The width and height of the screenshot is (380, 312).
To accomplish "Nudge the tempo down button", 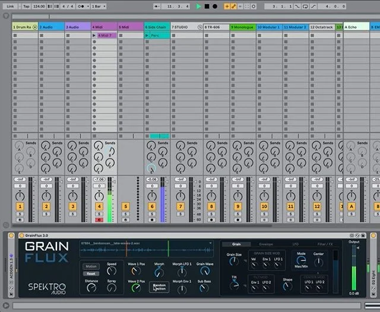I will [x=50, y=7].
